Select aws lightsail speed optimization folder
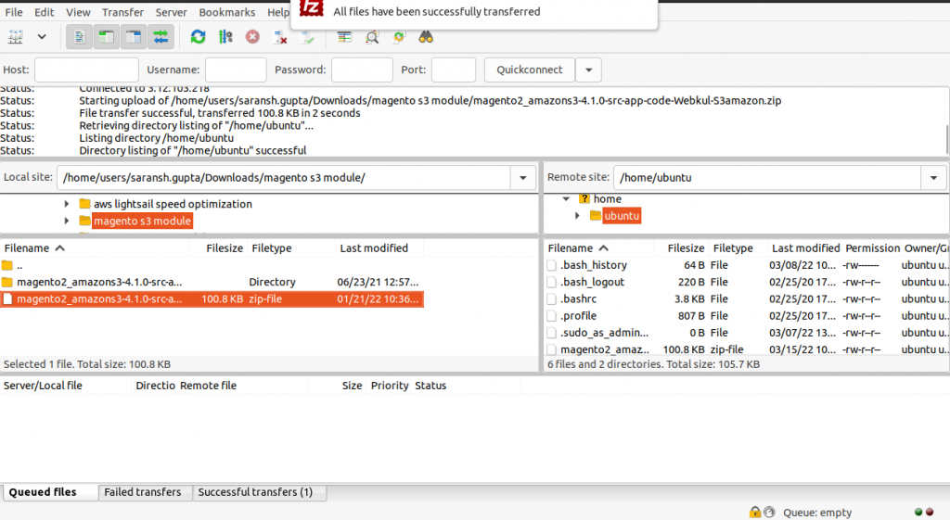The image size is (950, 520). pos(173,204)
